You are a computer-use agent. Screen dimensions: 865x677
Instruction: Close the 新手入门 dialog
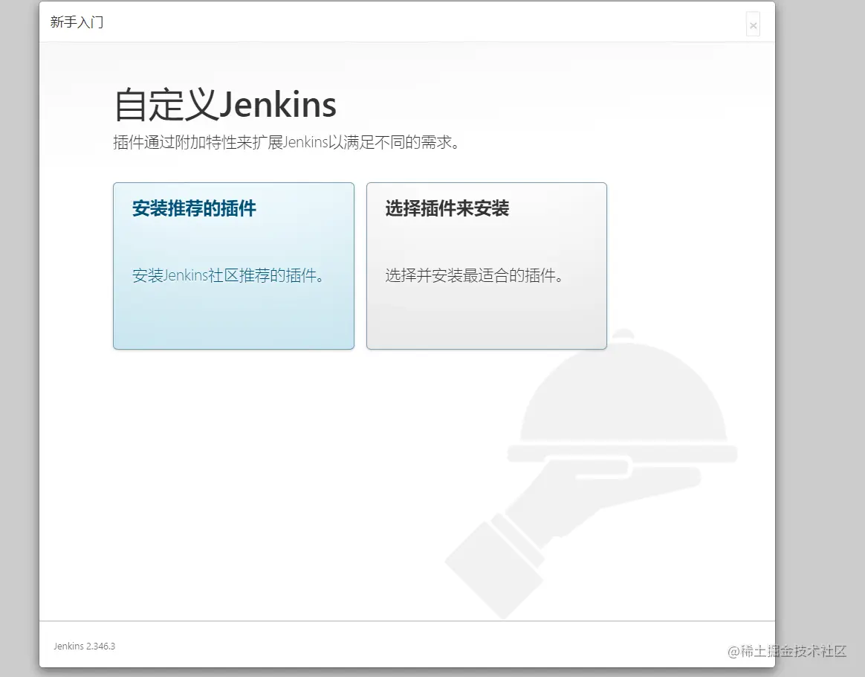coord(753,25)
